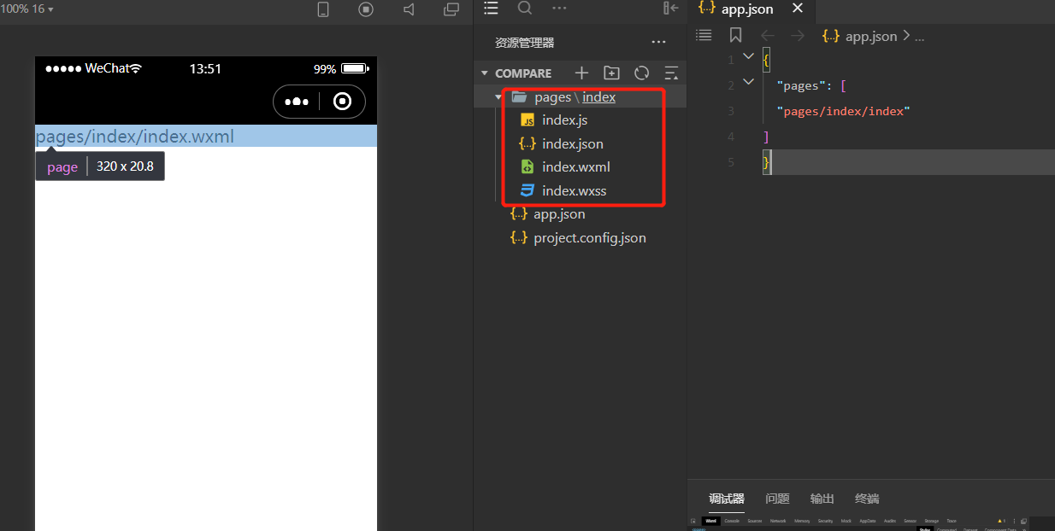The width and height of the screenshot is (1055, 531).
Task: Navigate forward with the right arrow in editor
Action: pos(798,35)
